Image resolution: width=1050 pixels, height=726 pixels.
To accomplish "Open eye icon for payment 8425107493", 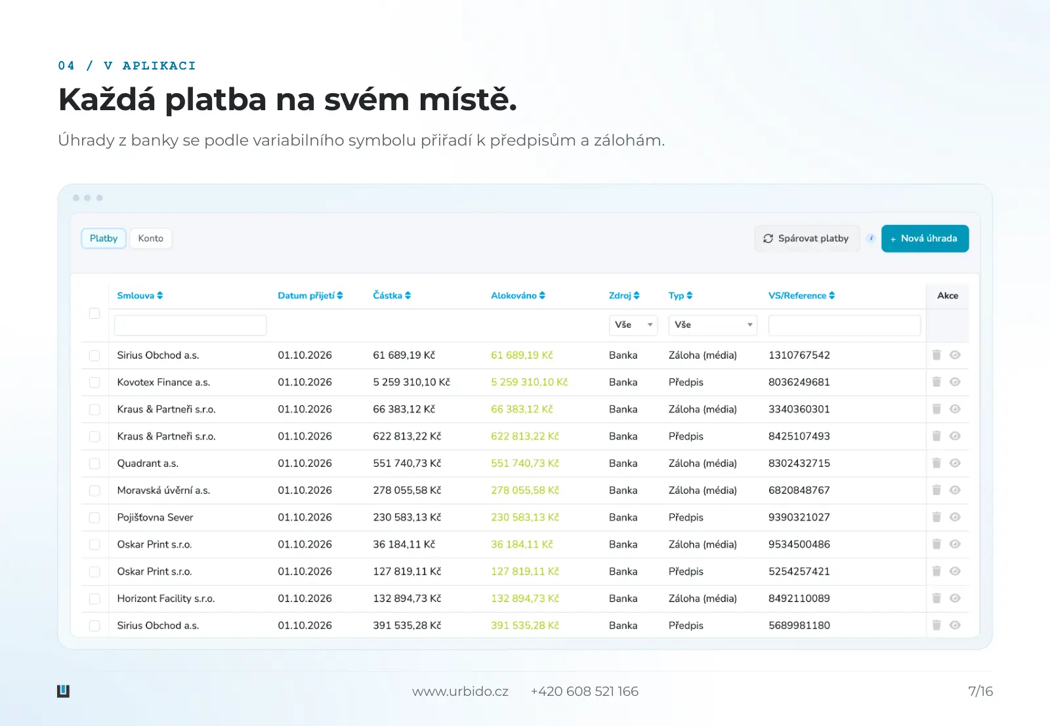I will click(955, 436).
